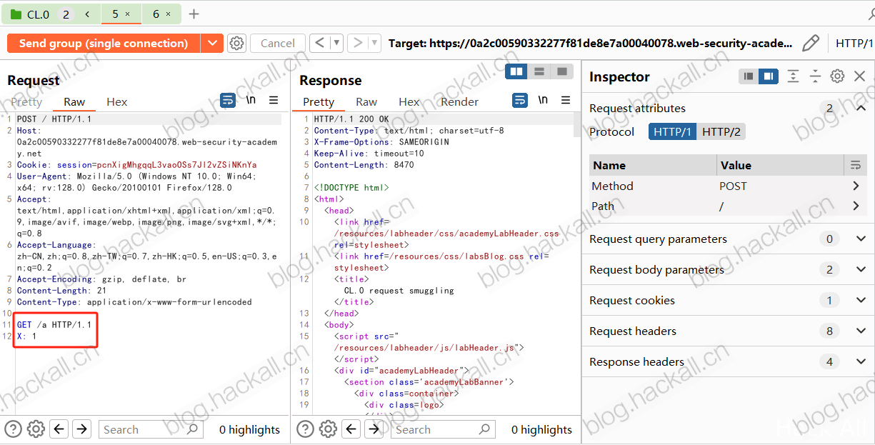Open Response Render tab

459,101
